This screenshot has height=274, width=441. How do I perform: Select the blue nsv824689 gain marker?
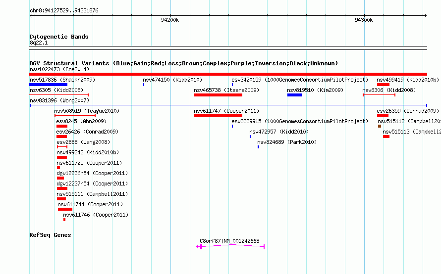(258, 147)
